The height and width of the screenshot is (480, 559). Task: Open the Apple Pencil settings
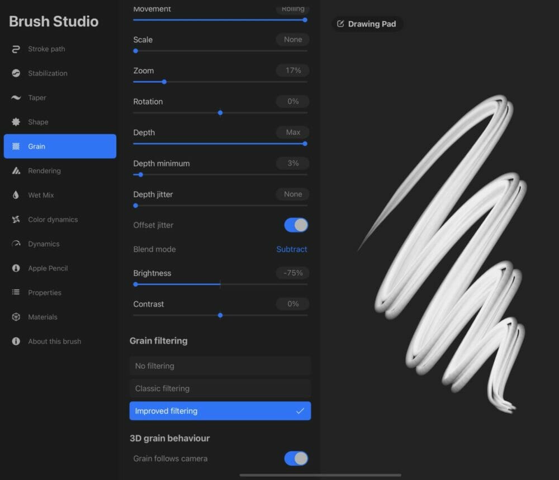(x=45, y=268)
